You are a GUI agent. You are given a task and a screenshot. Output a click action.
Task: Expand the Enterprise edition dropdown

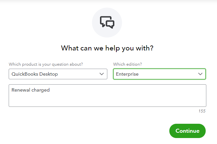click(159, 74)
